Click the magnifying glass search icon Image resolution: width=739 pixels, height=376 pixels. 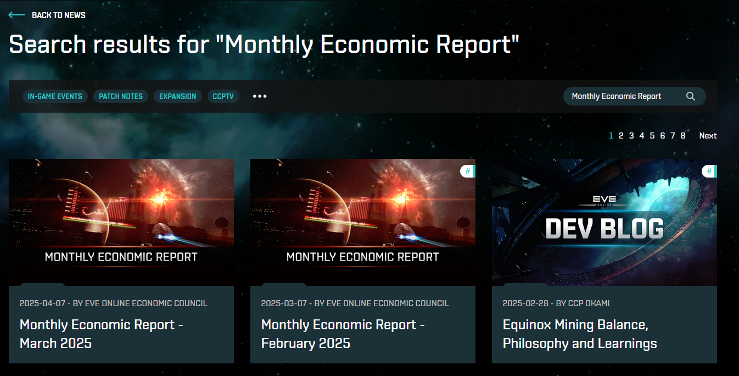coord(691,96)
